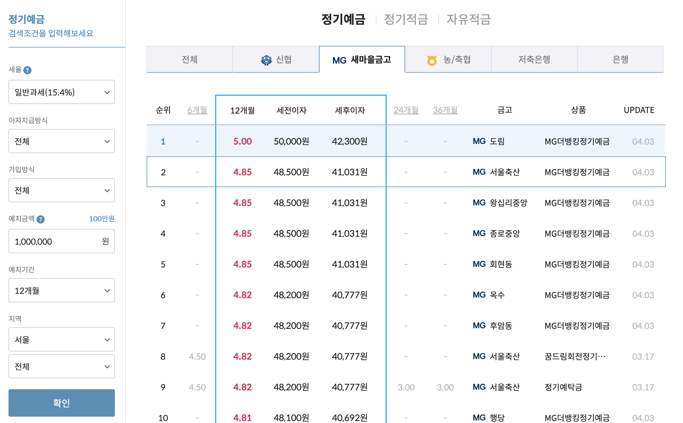Screen dimensions: 683x423
Task: Select the 은행 tab
Action: pos(620,59)
